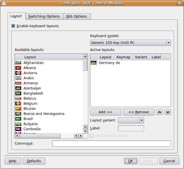Click the Bangladesh 'bd' flag icon
The height and width of the screenshot is (169, 184).
coord(18,93)
